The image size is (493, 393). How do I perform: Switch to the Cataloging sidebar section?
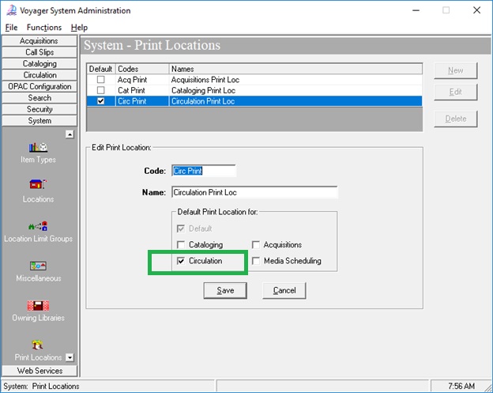40,63
